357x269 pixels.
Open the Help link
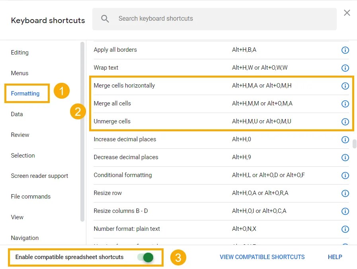pyautogui.click(x=335, y=257)
